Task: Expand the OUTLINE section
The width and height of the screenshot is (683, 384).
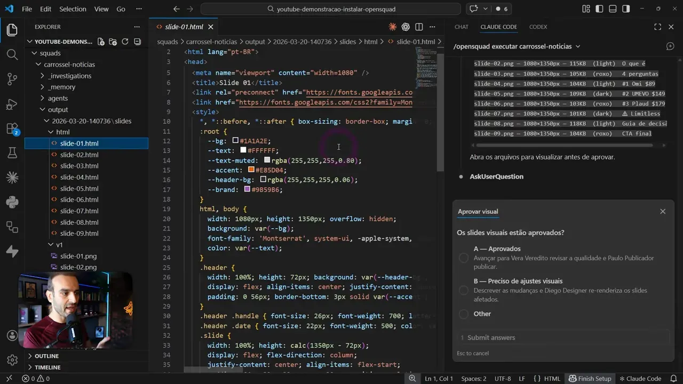Action: point(46,356)
